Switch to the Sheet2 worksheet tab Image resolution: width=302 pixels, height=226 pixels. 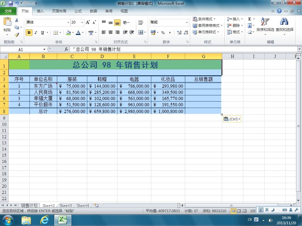(x=49, y=205)
